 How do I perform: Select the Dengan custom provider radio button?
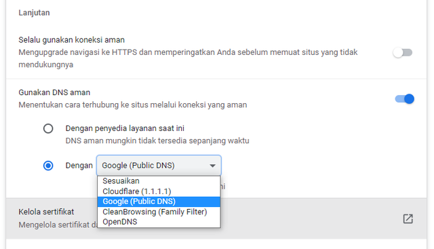point(48,166)
